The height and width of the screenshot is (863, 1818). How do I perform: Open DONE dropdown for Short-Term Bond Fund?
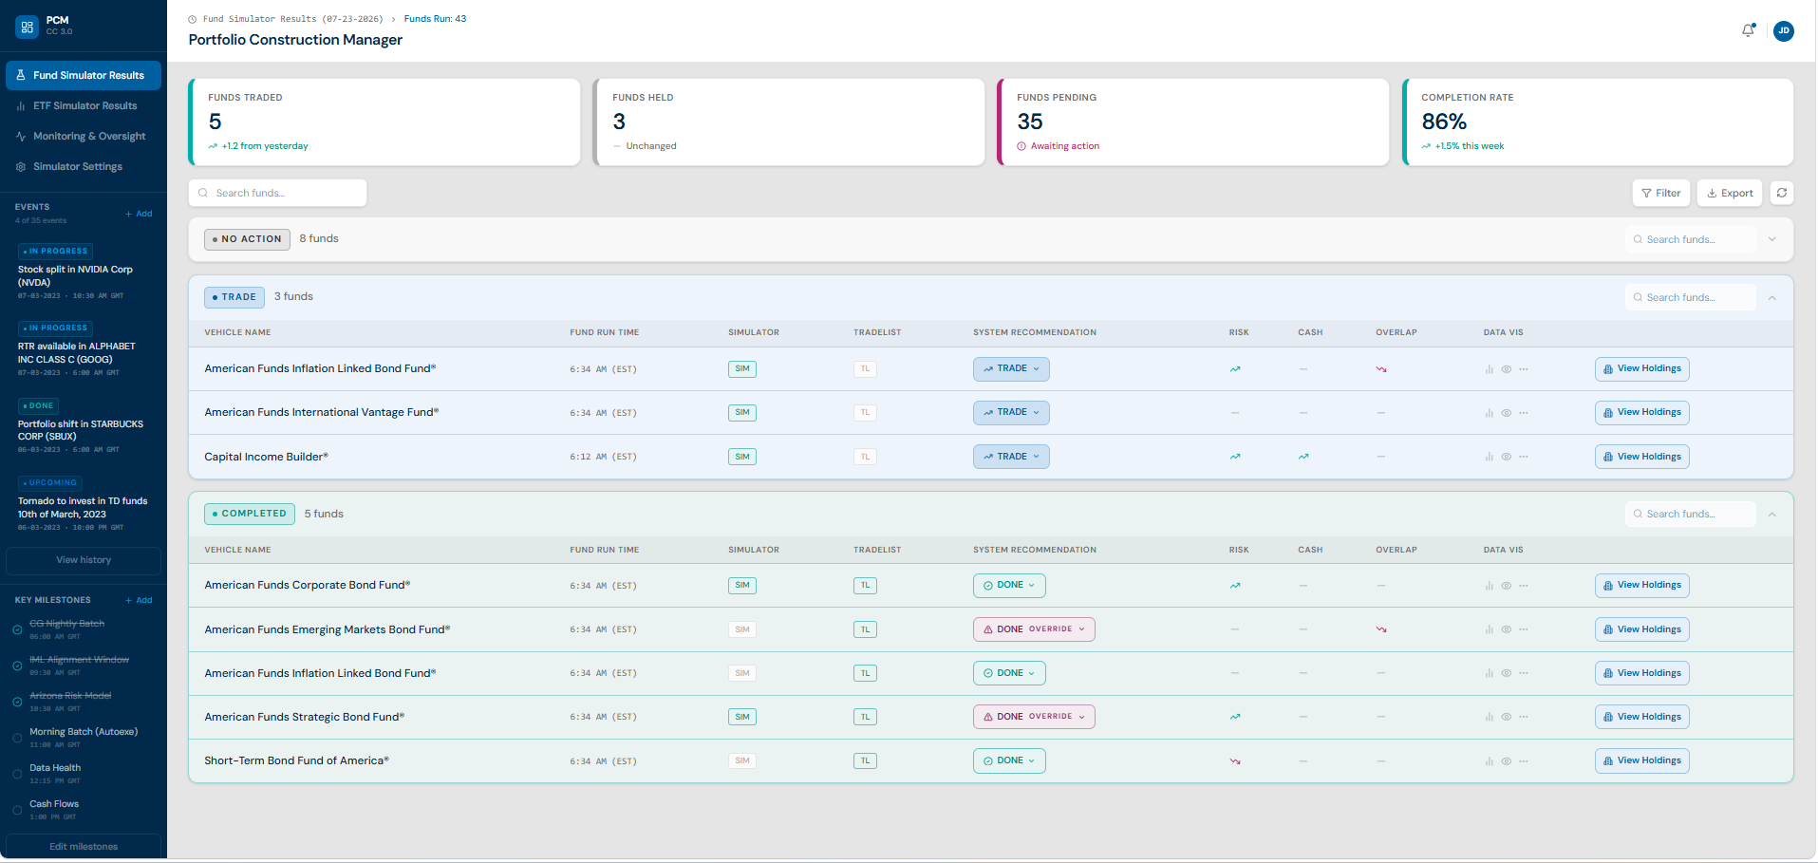tap(1009, 760)
